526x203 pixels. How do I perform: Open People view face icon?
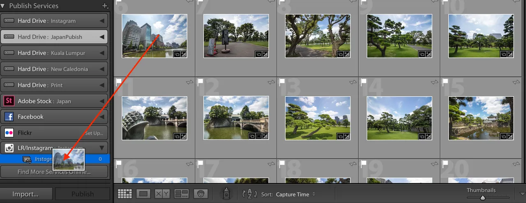point(201,194)
